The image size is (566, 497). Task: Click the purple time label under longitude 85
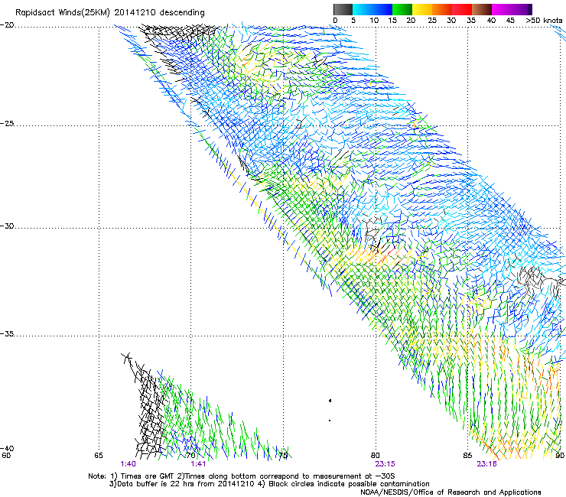(486, 464)
